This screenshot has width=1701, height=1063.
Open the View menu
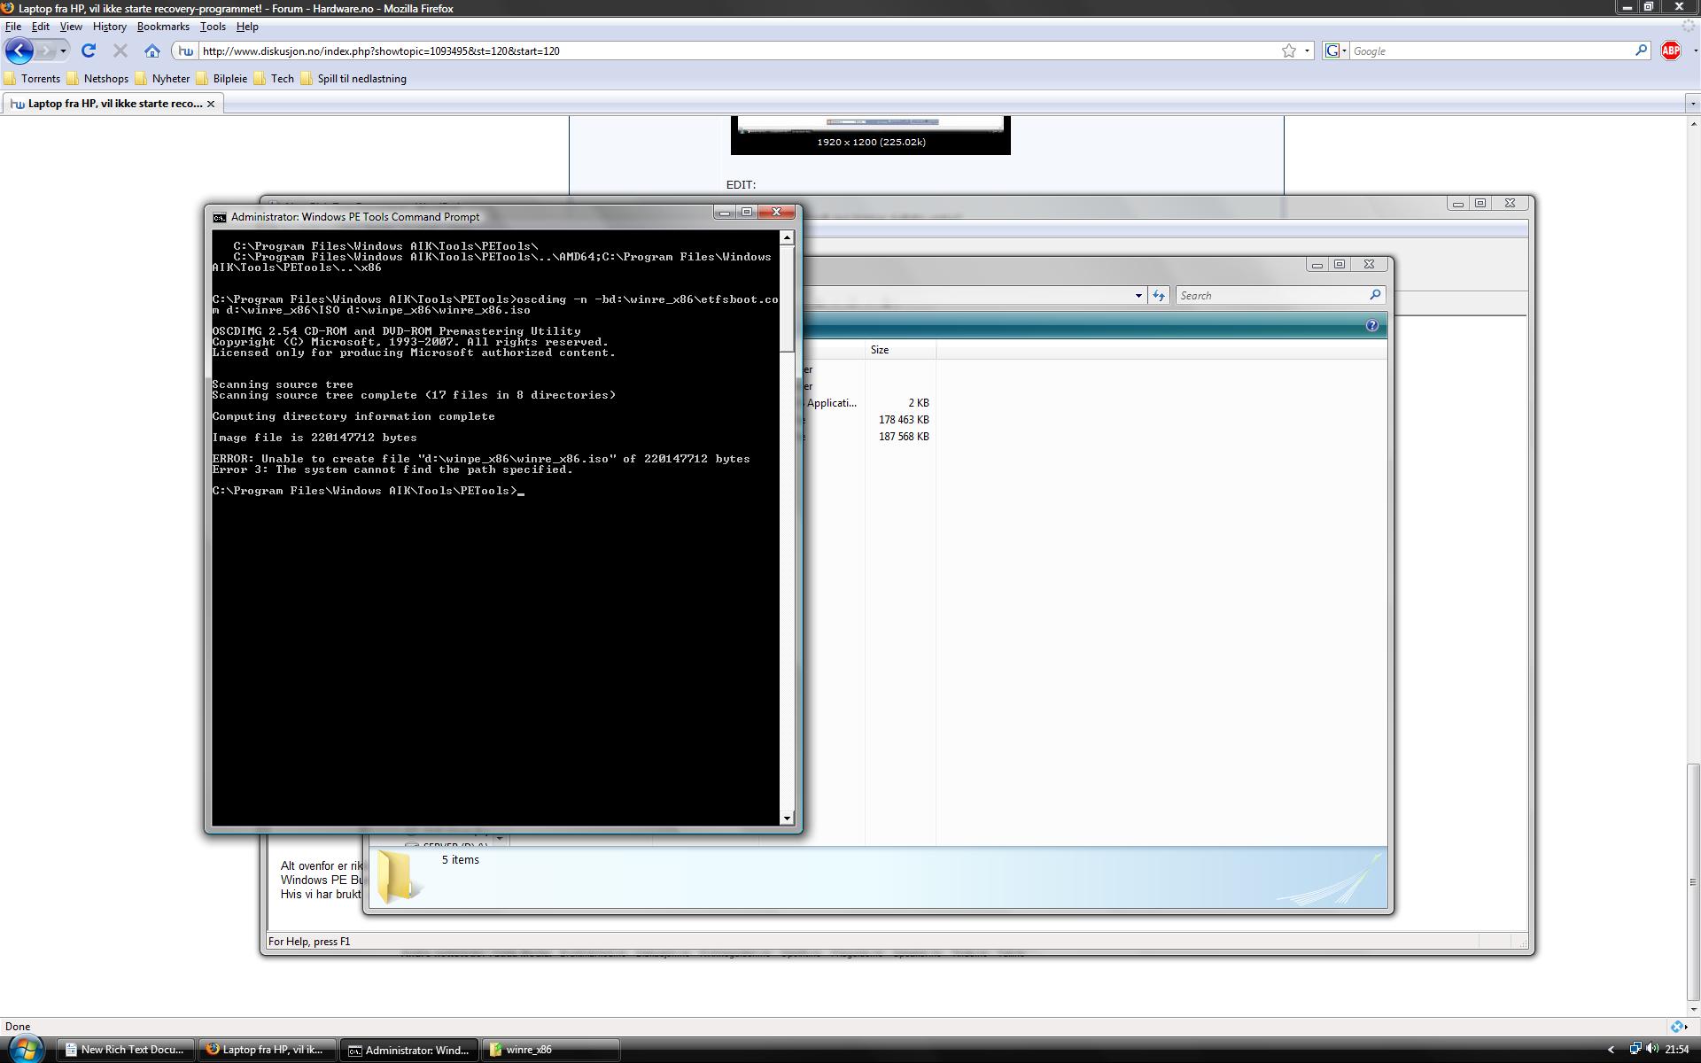click(x=70, y=27)
